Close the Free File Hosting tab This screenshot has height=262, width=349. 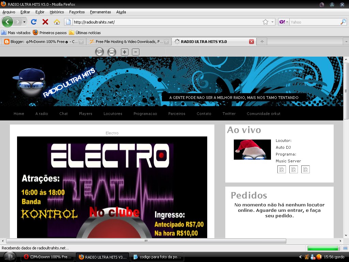166,42
